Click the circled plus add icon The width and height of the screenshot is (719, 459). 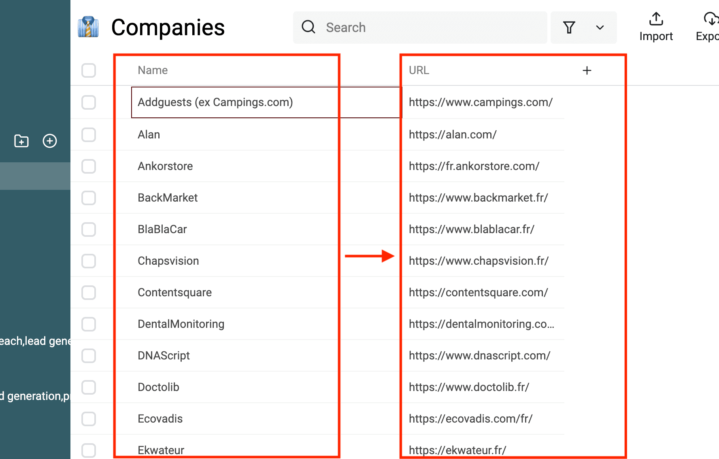pos(50,141)
